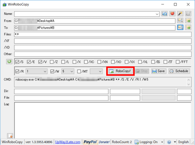Viewport: 195px width, 145px height.
Task: Enable the /X switch checkbox
Action: 75,62
